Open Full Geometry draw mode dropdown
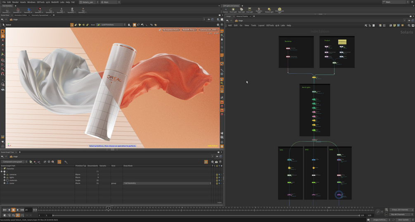 (x=167, y=183)
